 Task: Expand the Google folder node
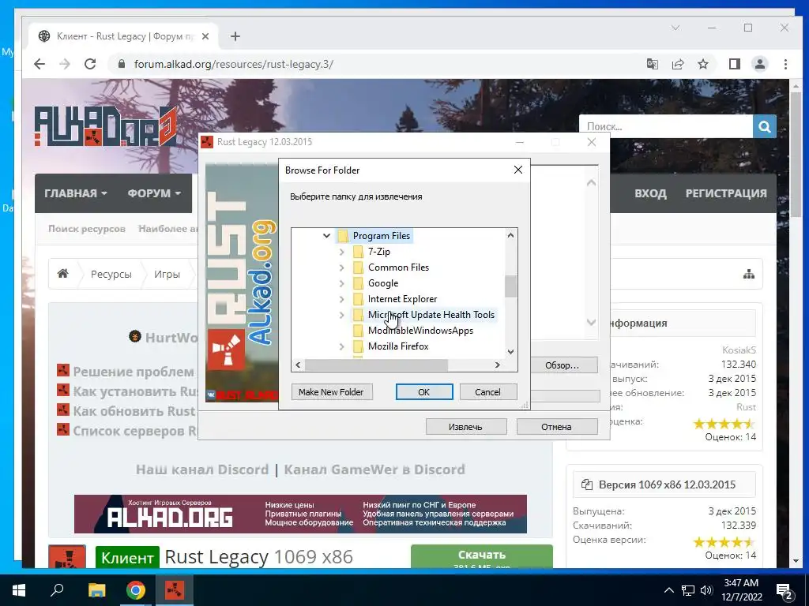(341, 283)
